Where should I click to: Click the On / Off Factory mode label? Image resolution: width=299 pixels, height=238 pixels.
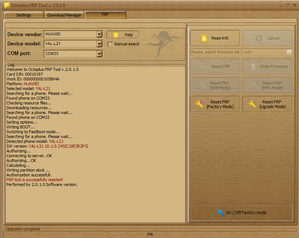(x=246, y=213)
